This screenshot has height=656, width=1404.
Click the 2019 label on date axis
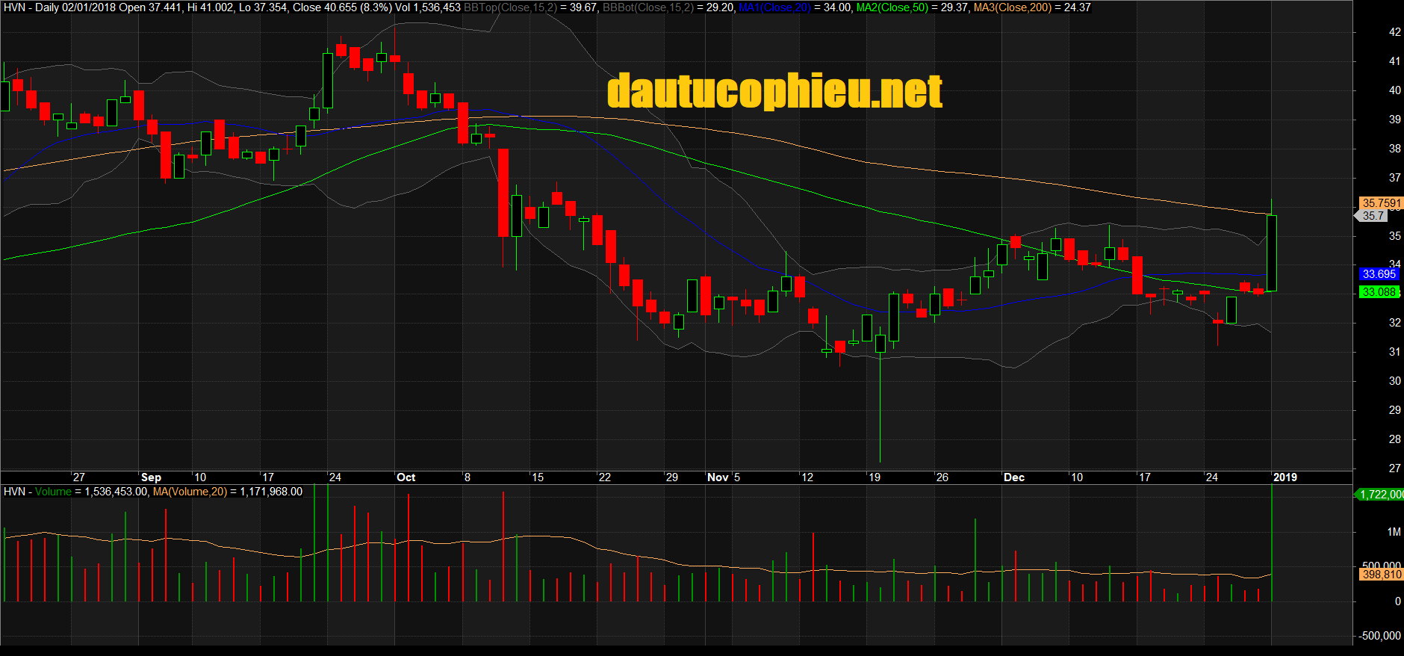click(1285, 477)
